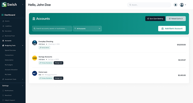Open Spend Overview
193x103 pixels.
click(x=10, y=50)
